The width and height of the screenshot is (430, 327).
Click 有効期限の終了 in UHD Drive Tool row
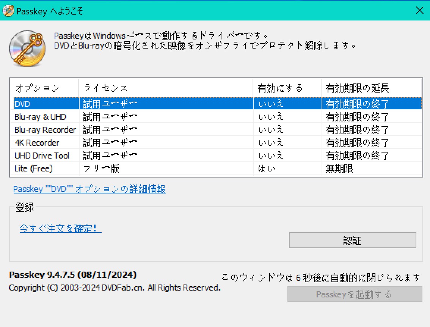click(x=358, y=156)
